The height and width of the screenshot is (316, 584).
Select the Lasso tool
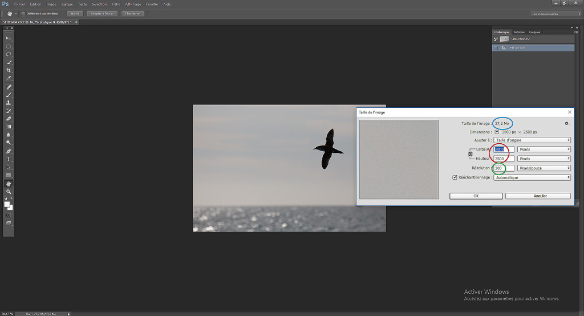[x=9, y=54]
